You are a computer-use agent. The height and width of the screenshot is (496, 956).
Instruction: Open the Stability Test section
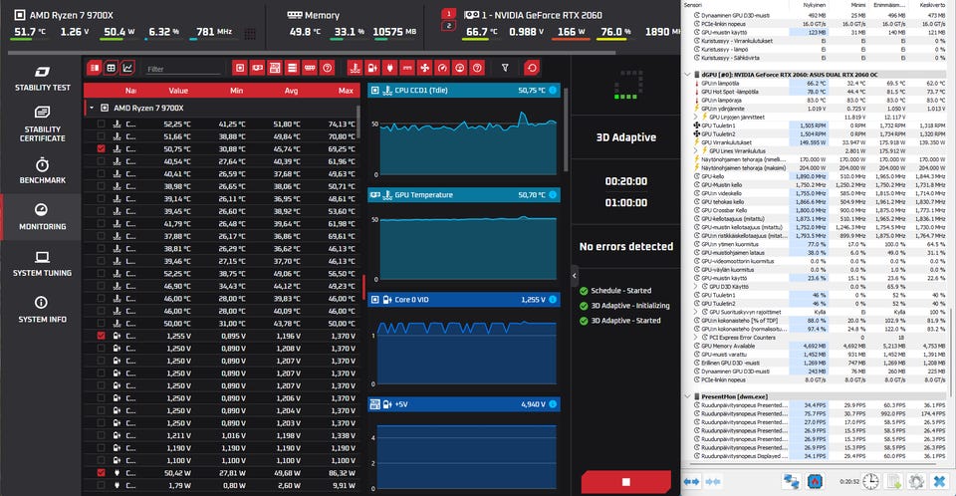(x=42, y=79)
